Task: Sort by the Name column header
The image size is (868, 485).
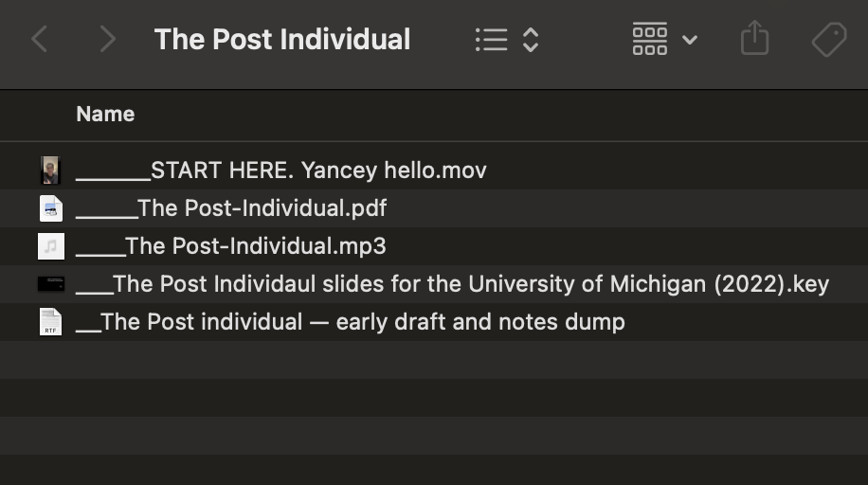Action: (x=105, y=114)
